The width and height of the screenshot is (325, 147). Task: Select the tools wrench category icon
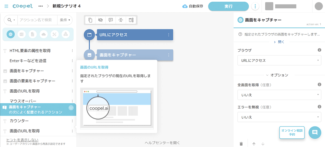click(54, 34)
